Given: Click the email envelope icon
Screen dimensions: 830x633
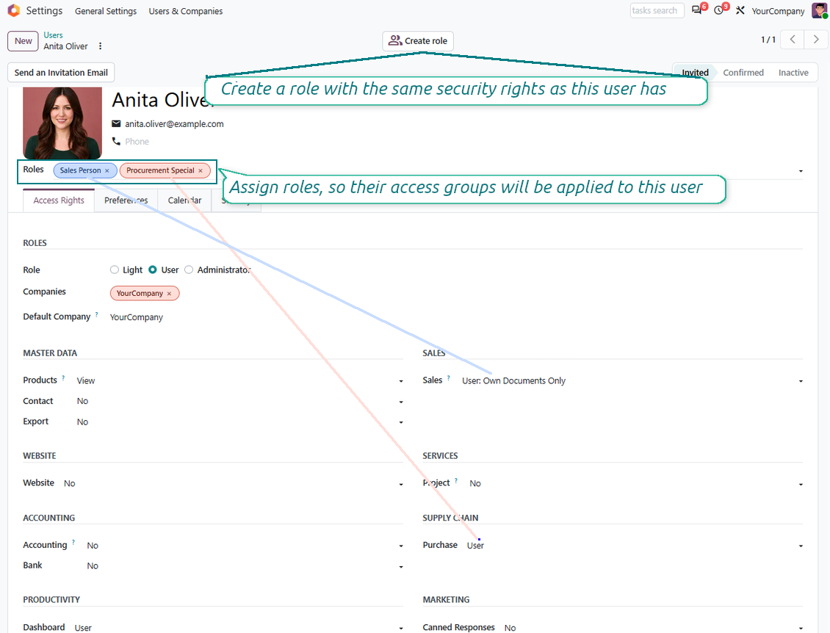Looking at the screenshot, I should tap(116, 124).
